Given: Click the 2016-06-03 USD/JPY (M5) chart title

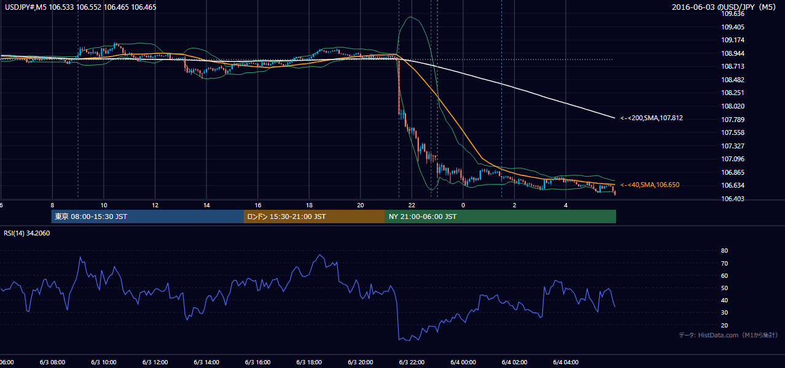Looking at the screenshot, I should (725, 7).
